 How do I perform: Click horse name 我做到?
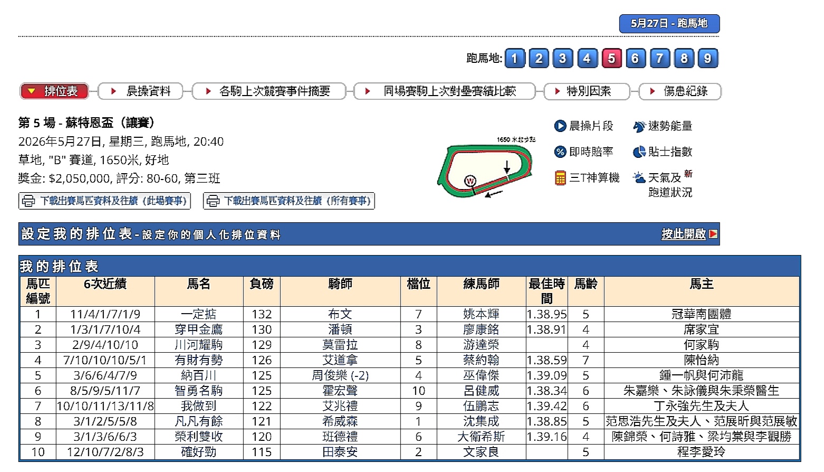(x=199, y=406)
